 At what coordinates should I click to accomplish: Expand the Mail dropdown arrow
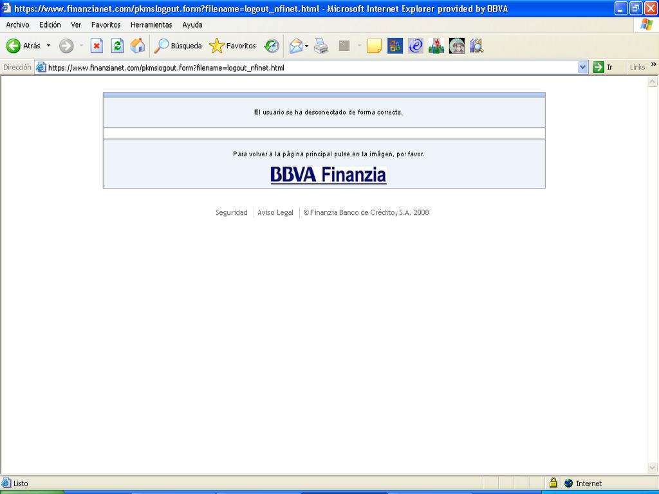306,46
